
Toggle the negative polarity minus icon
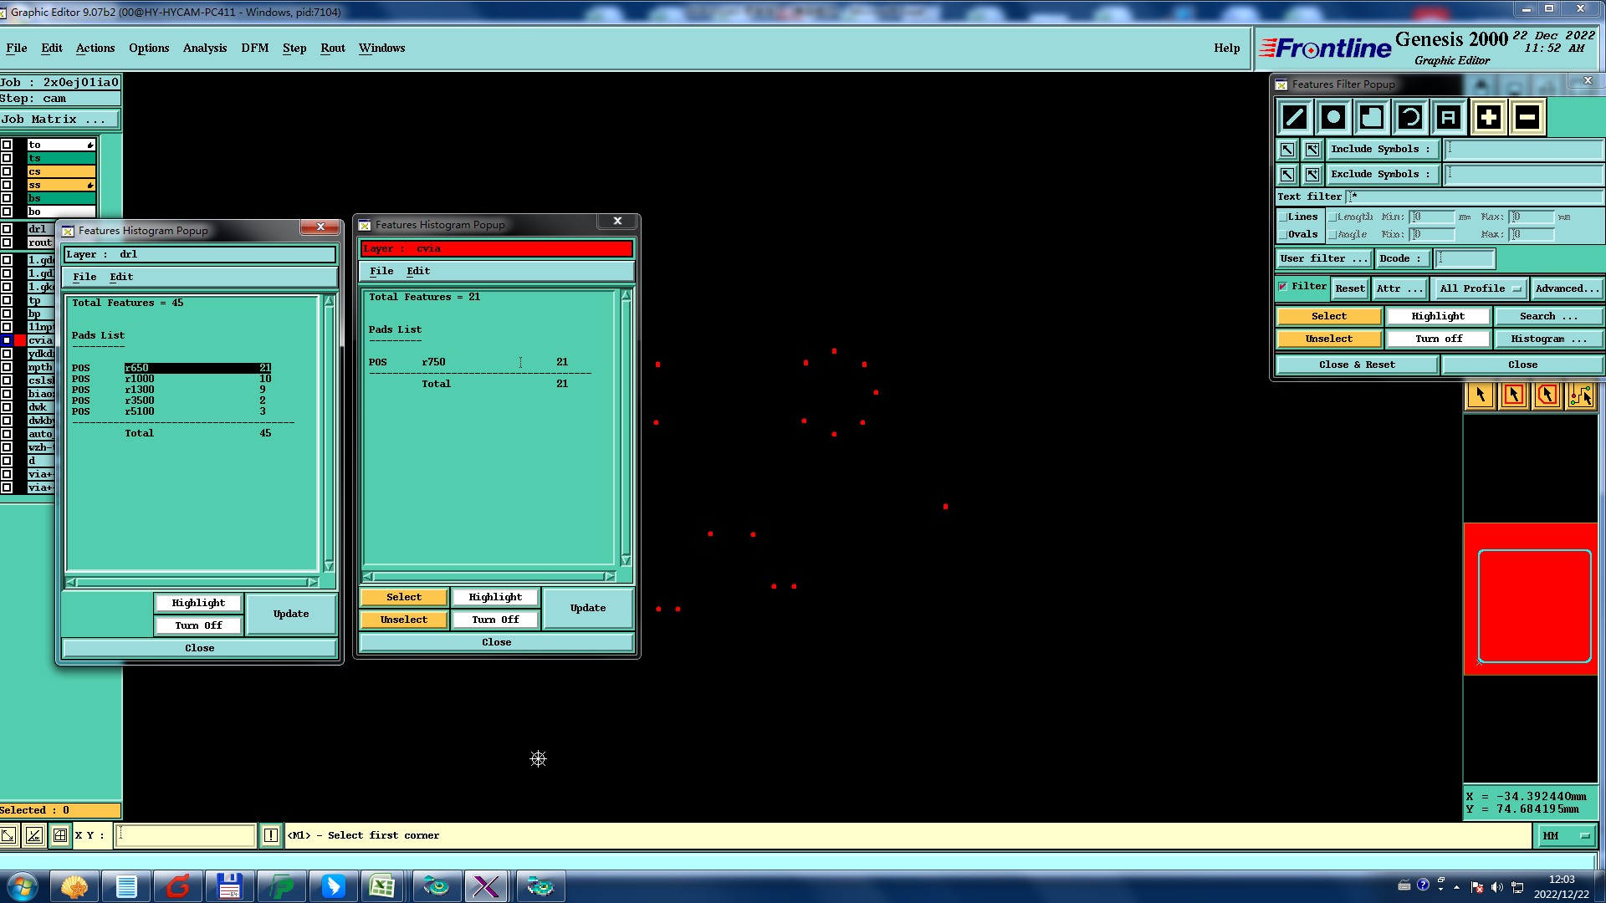tap(1527, 117)
